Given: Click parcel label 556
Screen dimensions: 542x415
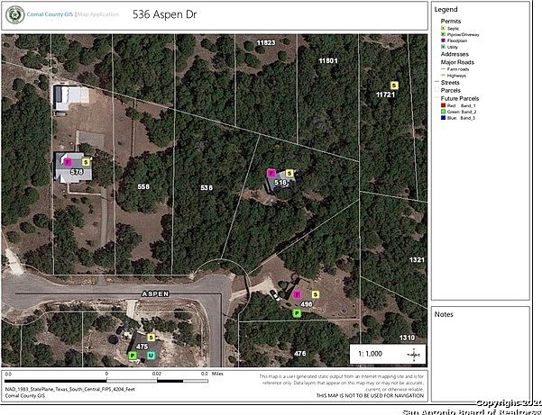Looking at the screenshot, I should [143, 186].
